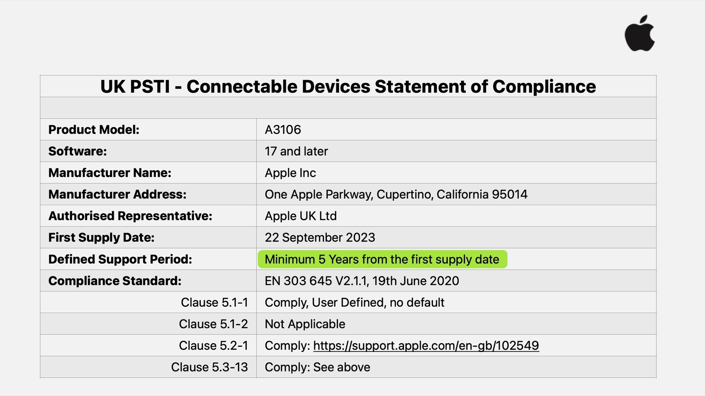Open the support.apple.com/en-gb/102549 link
705x396 pixels.
point(426,345)
